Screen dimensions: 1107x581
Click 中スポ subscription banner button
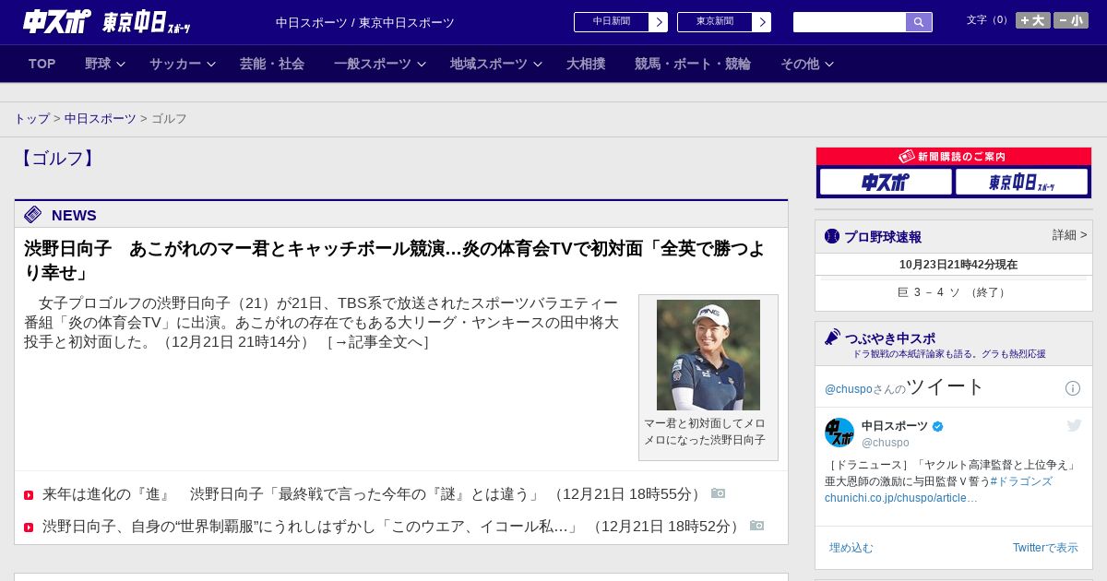coord(886,182)
